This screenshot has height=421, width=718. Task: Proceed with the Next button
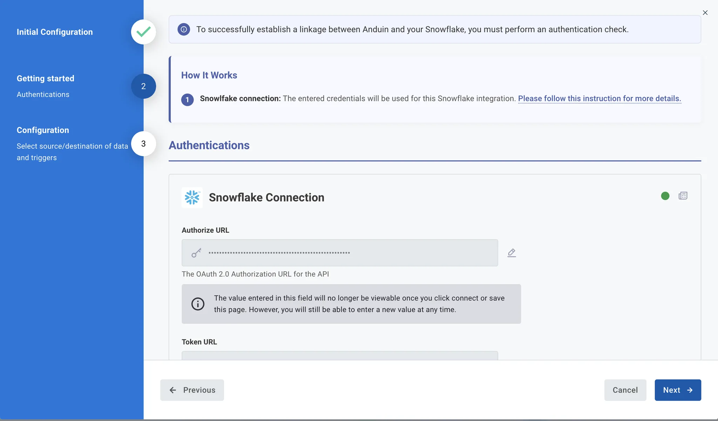pyautogui.click(x=678, y=390)
